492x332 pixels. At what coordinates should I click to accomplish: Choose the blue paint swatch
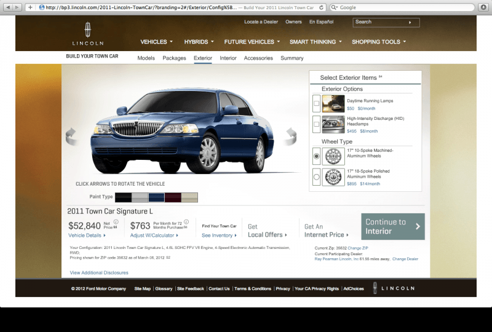(x=156, y=197)
